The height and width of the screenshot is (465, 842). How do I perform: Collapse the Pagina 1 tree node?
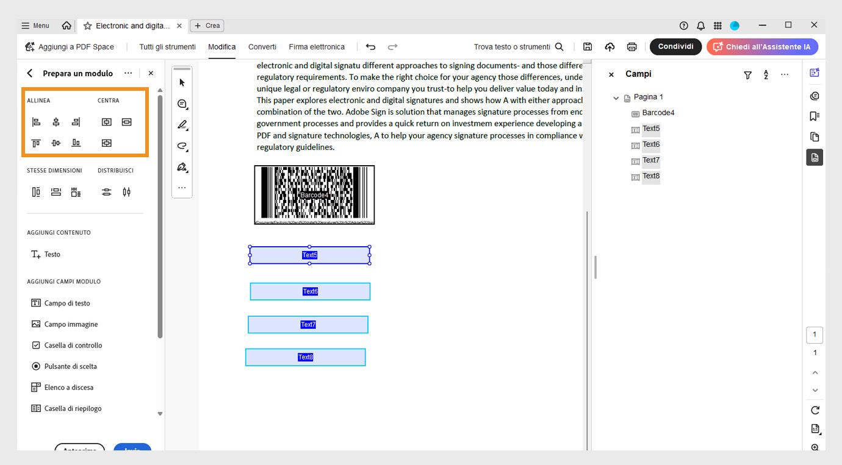(616, 98)
